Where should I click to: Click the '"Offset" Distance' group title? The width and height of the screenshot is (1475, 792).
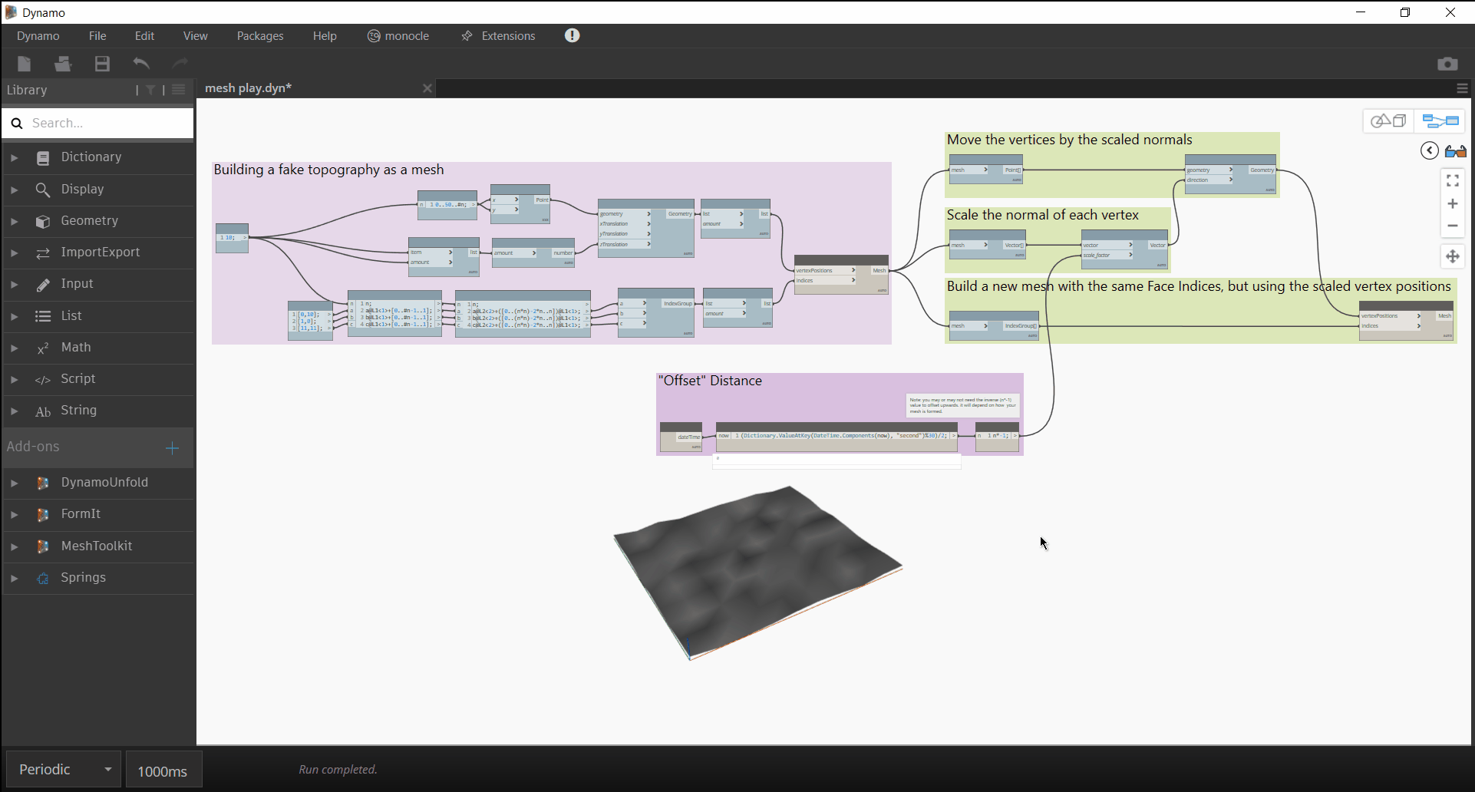(710, 381)
